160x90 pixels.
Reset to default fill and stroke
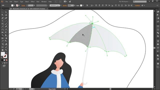click(x=1, y=57)
